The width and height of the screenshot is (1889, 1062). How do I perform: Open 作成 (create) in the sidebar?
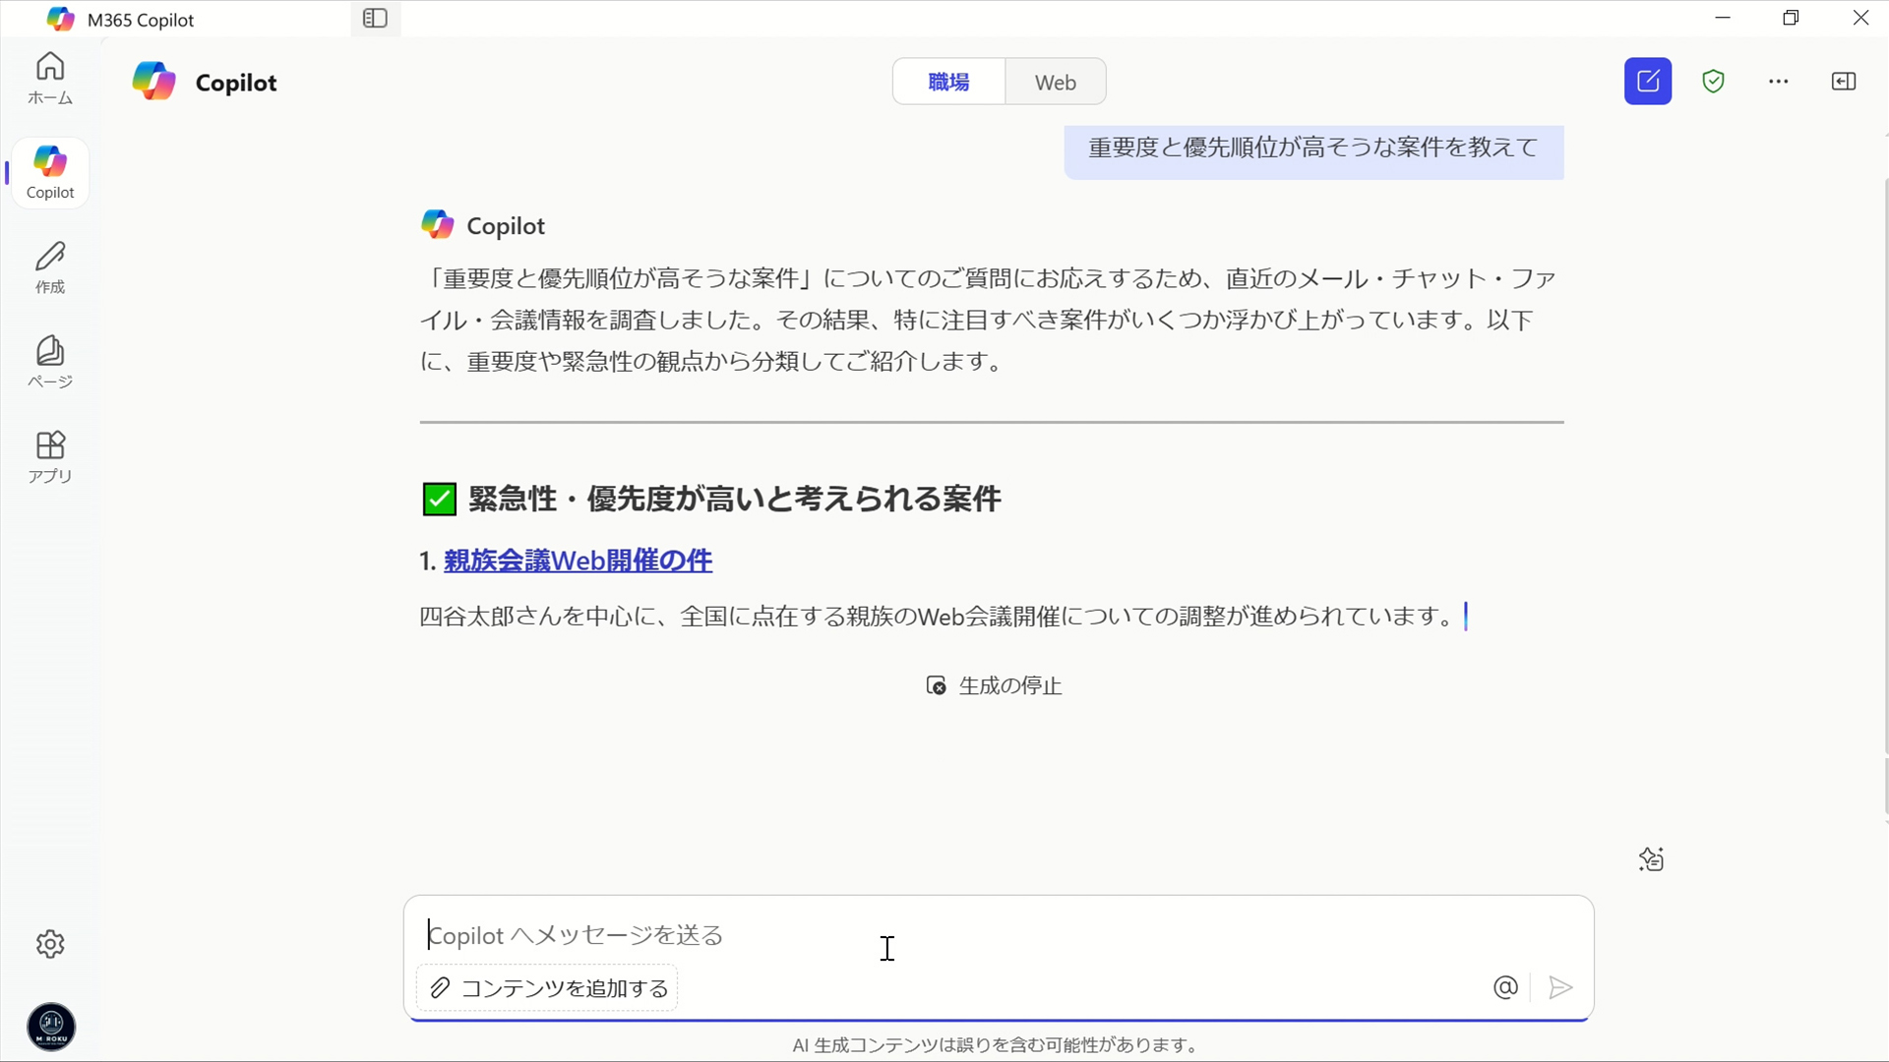tap(50, 267)
